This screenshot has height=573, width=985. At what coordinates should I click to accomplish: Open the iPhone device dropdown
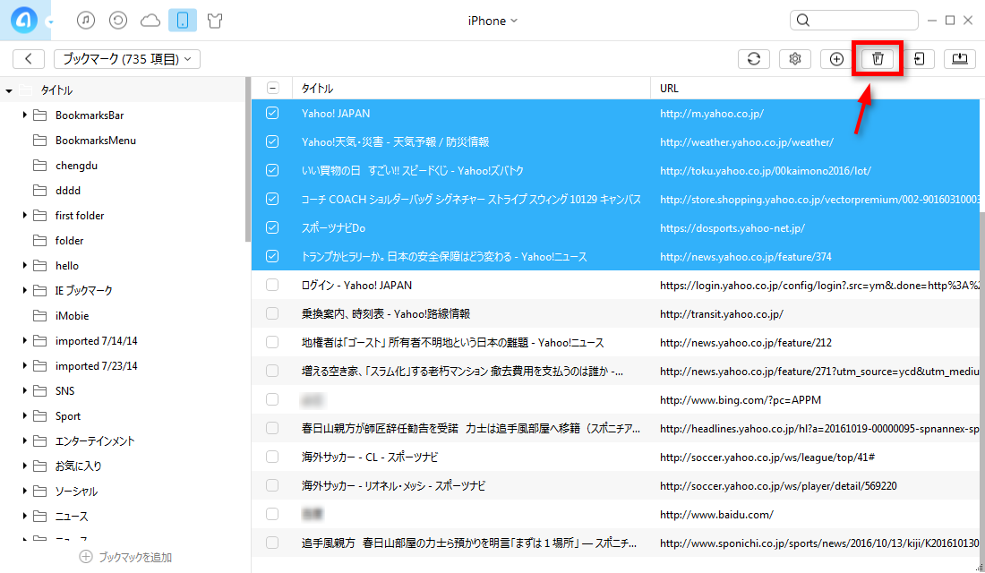pos(492,21)
